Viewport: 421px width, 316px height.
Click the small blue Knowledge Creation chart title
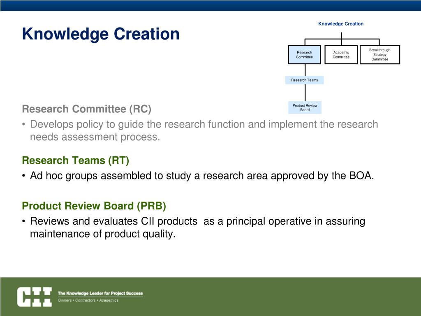341,23
